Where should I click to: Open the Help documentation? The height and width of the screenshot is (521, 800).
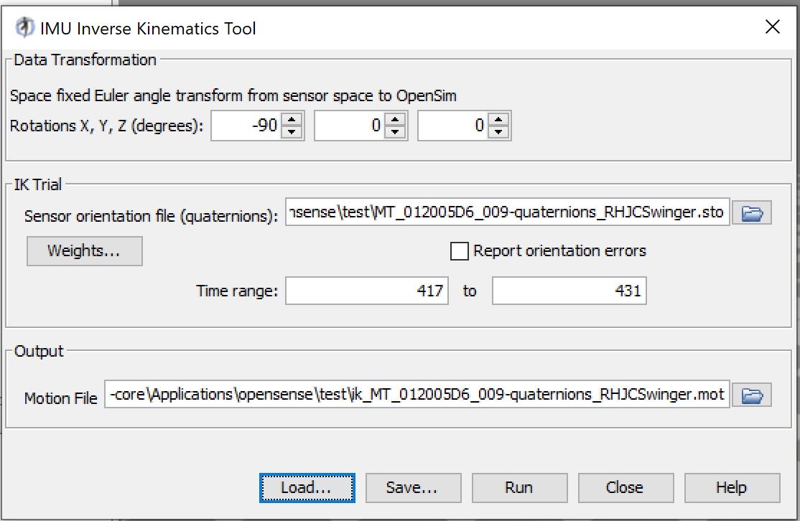pyautogui.click(x=732, y=487)
